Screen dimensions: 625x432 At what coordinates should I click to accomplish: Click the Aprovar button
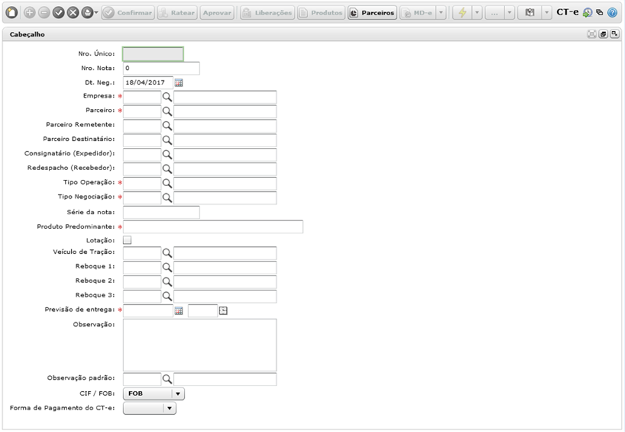217,13
